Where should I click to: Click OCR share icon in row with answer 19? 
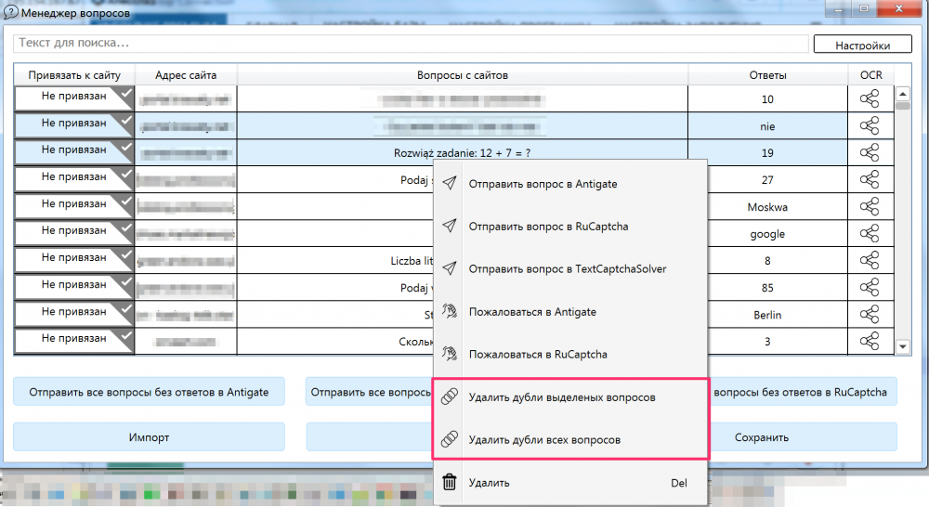point(870,152)
